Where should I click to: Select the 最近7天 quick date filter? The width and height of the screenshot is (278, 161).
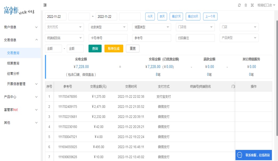[x=176, y=16]
